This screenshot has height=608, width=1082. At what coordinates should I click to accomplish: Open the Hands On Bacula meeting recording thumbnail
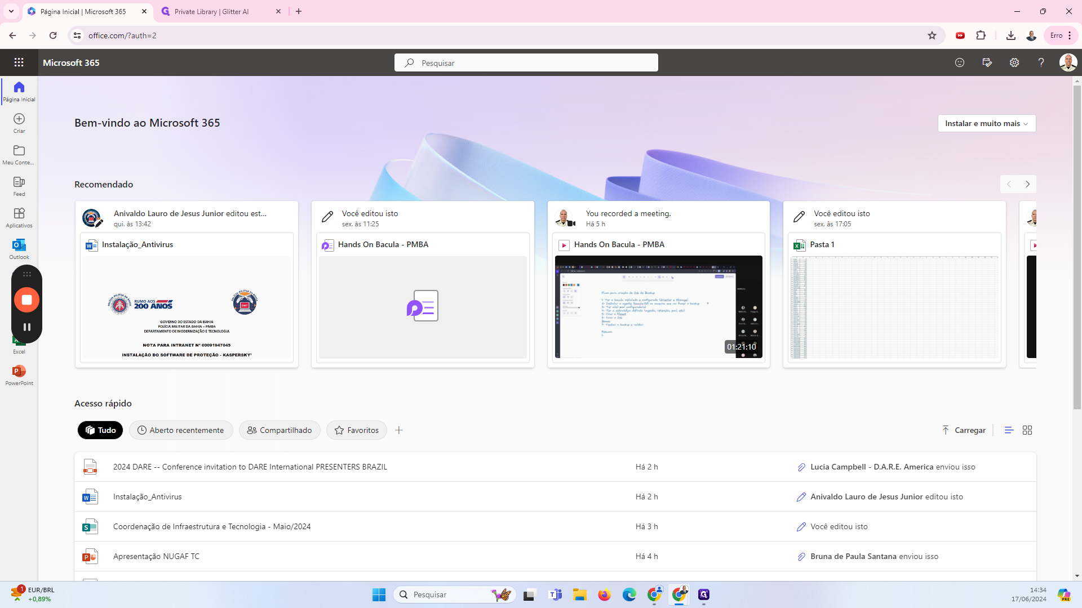658,307
